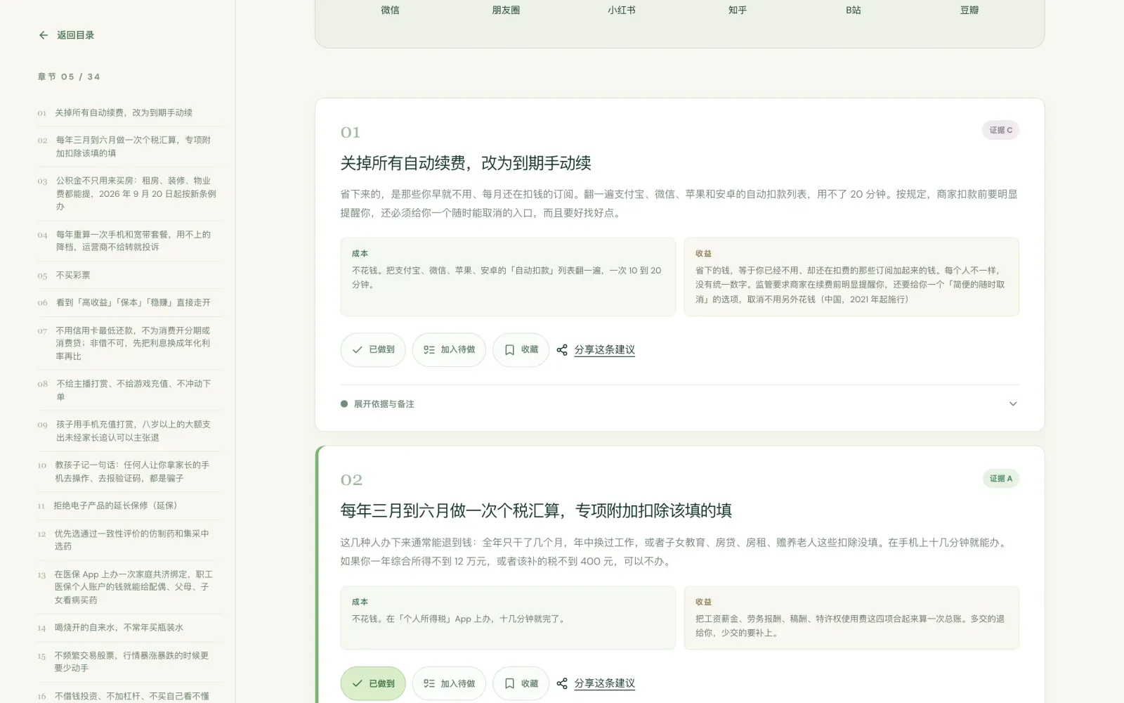
Task: Go to sidebar item 11 拒绝延保
Action: (129, 506)
